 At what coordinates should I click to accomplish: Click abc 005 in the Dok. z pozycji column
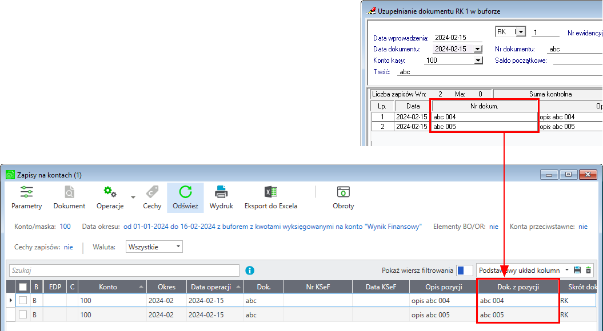pos(518,315)
